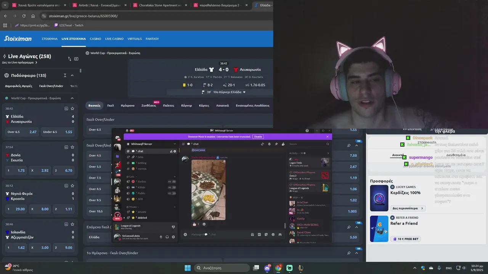
Task: Expand the 10ος Κόρνερ: Ελλάδα event dropdown
Action: [x=244, y=92]
